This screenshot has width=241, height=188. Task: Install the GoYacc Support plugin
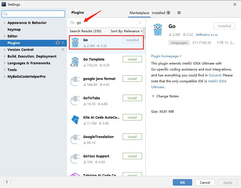pyautogui.click(x=132, y=156)
